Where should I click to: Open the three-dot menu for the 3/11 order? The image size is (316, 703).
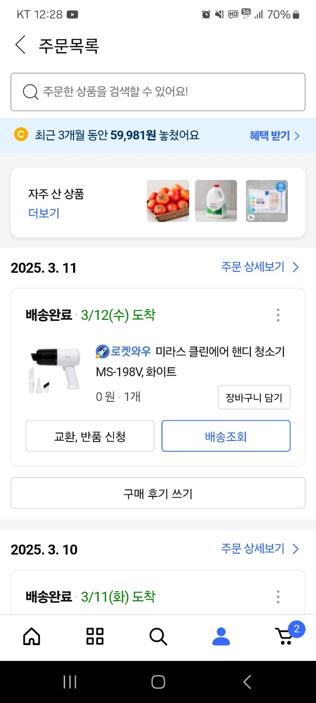coord(278,597)
